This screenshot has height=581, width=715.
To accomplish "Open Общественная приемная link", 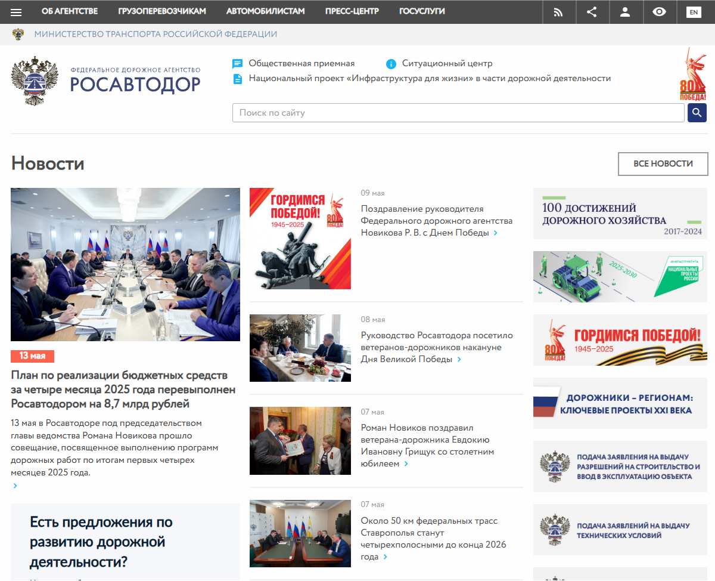I will (301, 63).
